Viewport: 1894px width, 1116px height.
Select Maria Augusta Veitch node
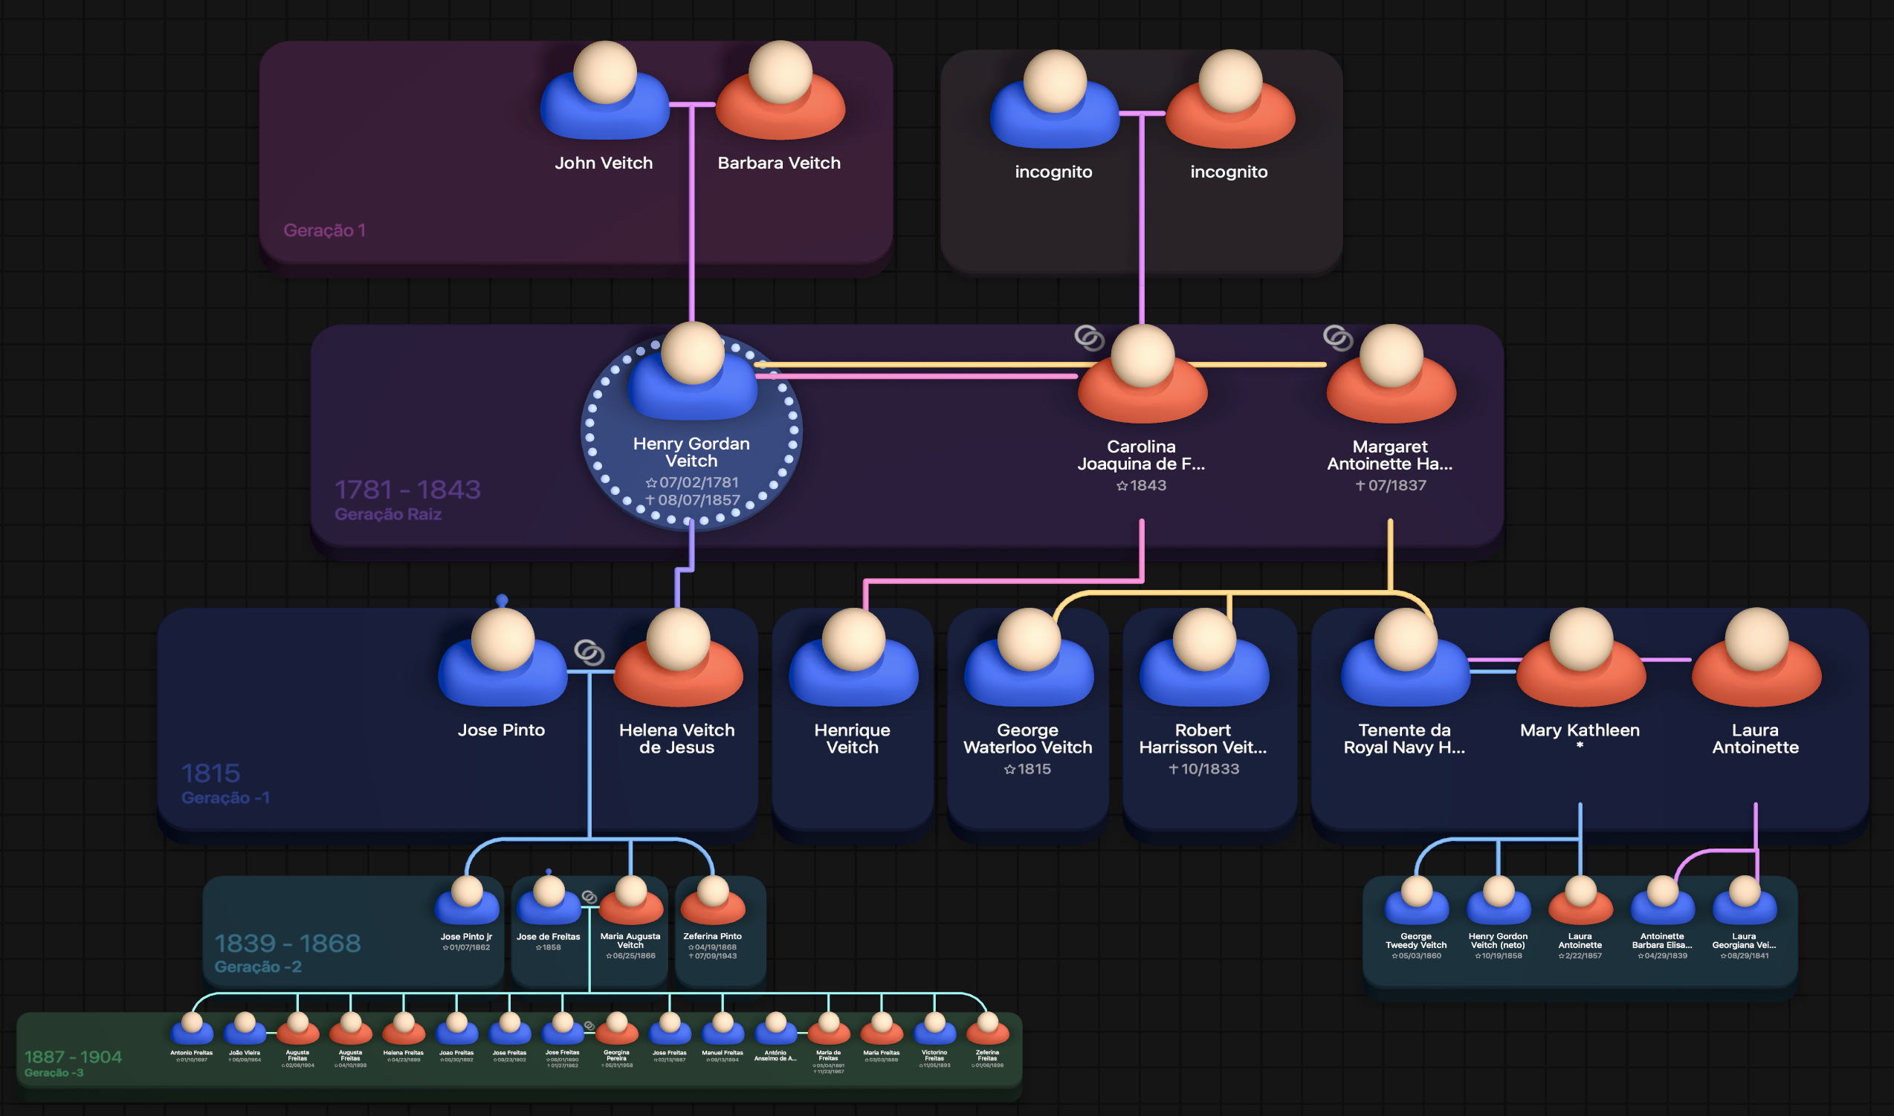tap(630, 918)
